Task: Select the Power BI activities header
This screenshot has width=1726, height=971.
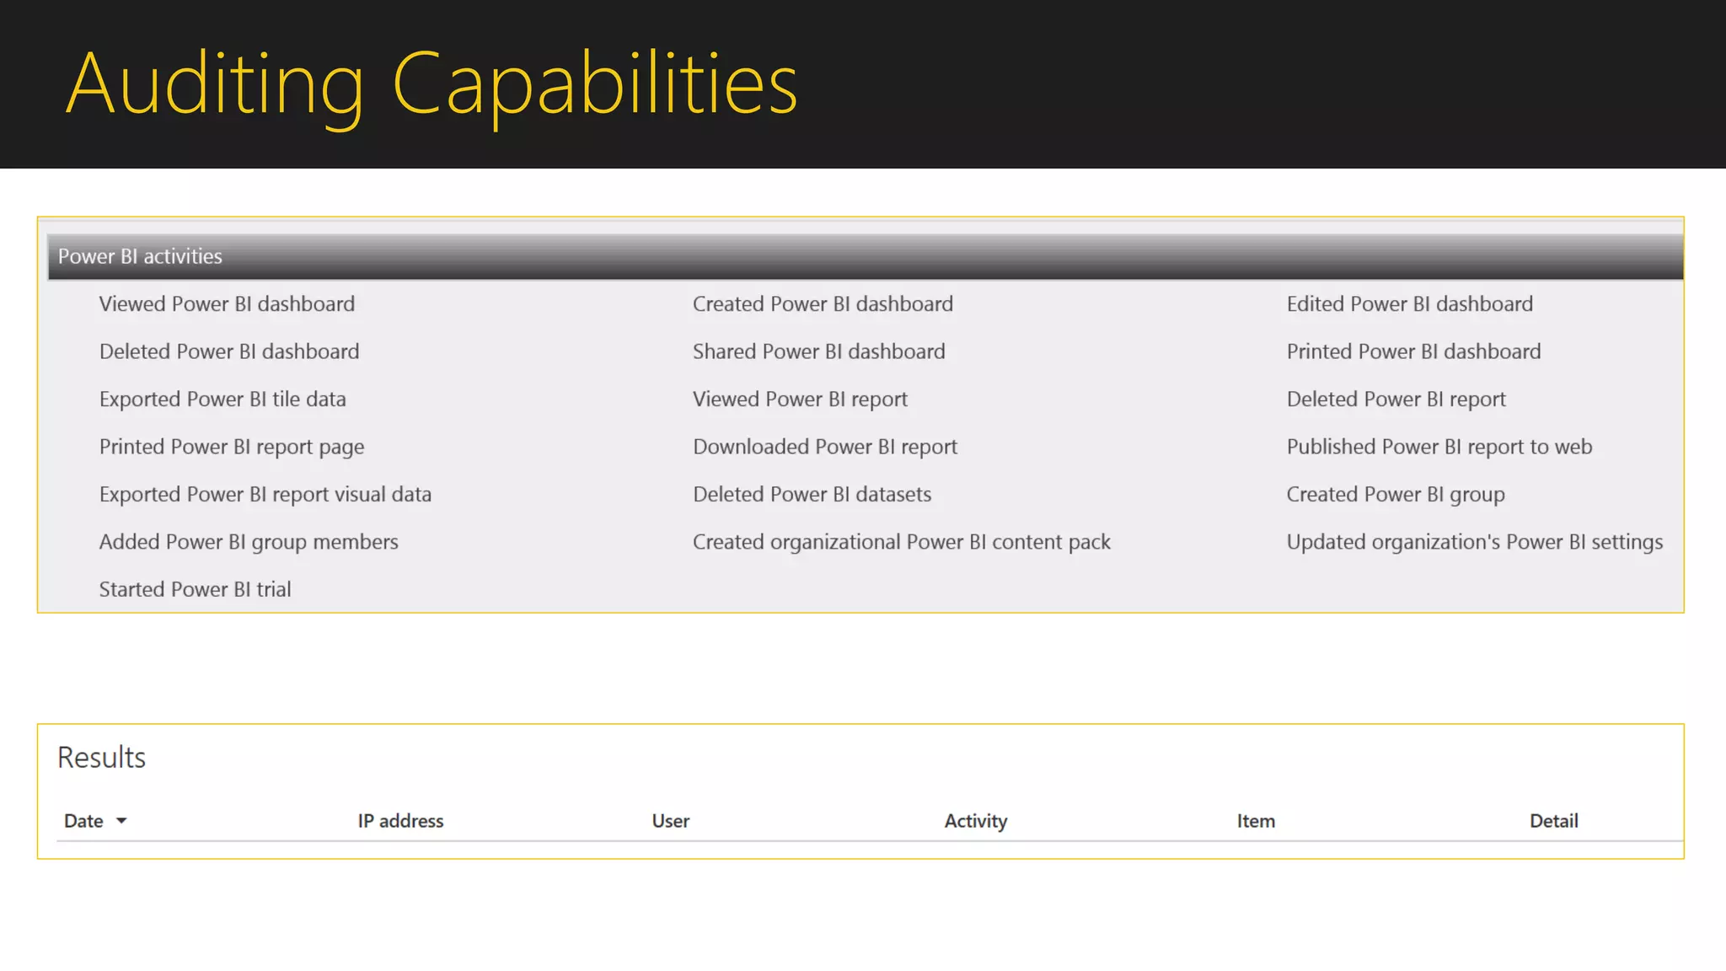Action: point(866,256)
